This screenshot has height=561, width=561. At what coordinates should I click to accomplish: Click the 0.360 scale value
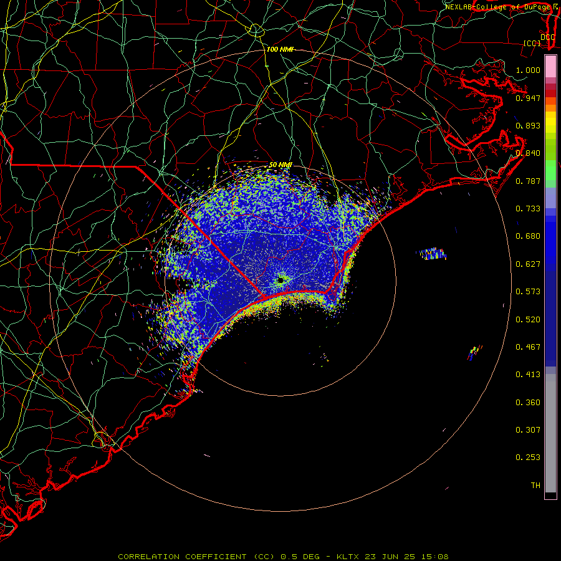[528, 403]
